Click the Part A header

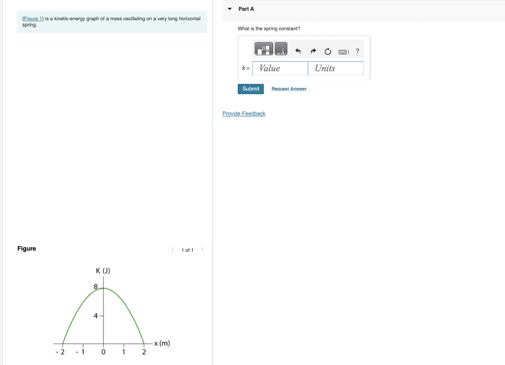pos(246,9)
